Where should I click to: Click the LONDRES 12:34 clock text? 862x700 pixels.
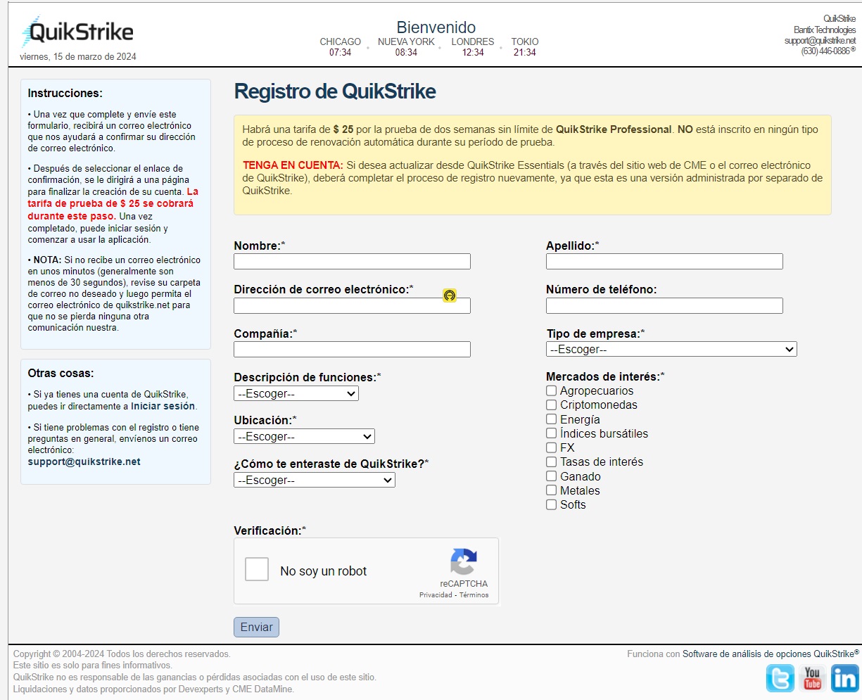click(x=473, y=46)
